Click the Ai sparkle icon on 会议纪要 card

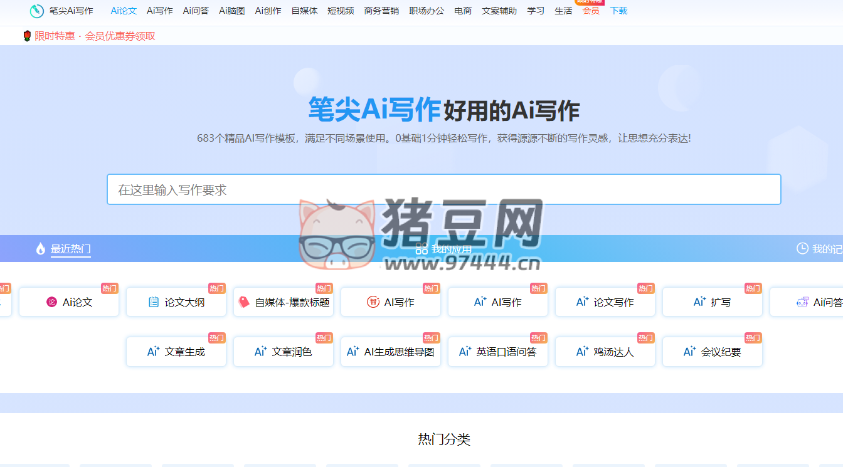click(x=690, y=352)
